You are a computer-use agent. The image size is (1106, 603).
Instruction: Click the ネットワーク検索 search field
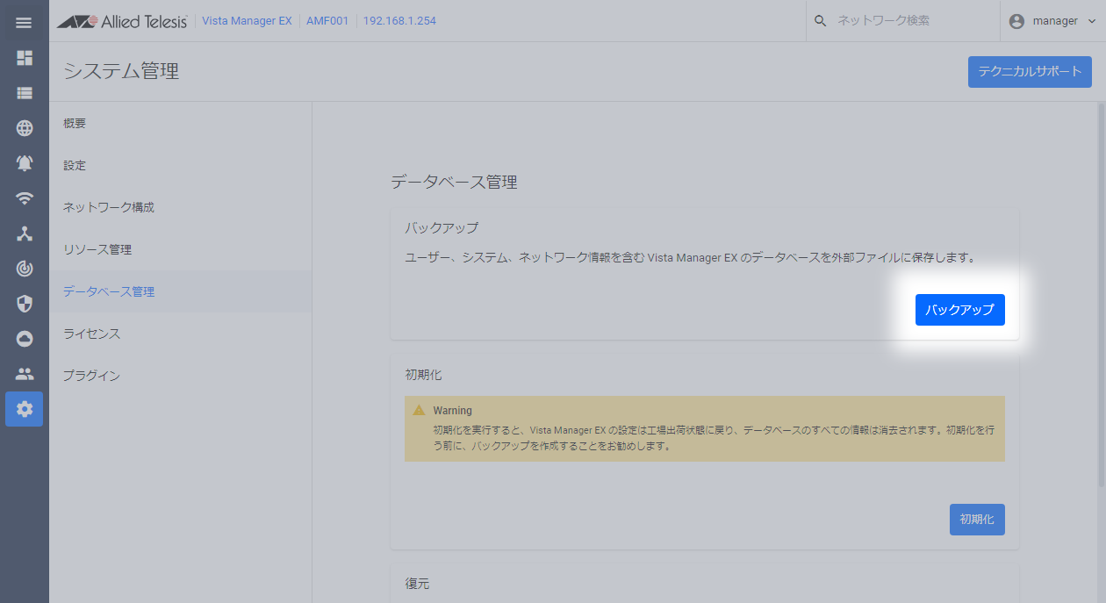[x=904, y=21]
